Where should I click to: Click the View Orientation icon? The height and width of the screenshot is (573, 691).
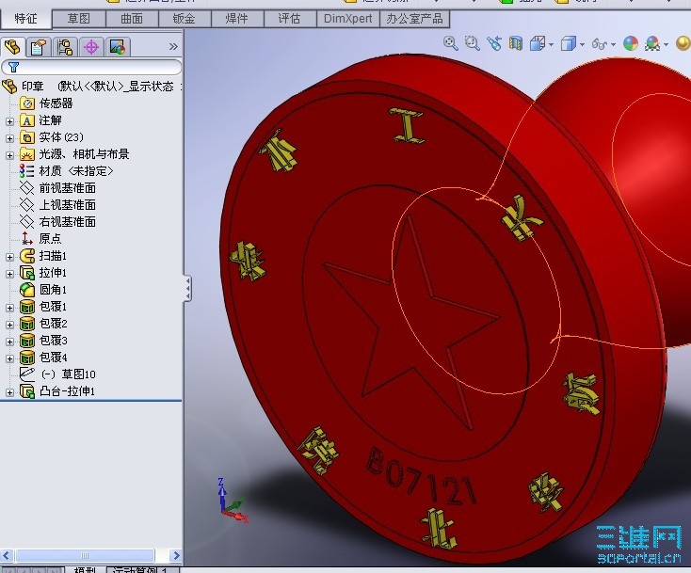click(538, 43)
